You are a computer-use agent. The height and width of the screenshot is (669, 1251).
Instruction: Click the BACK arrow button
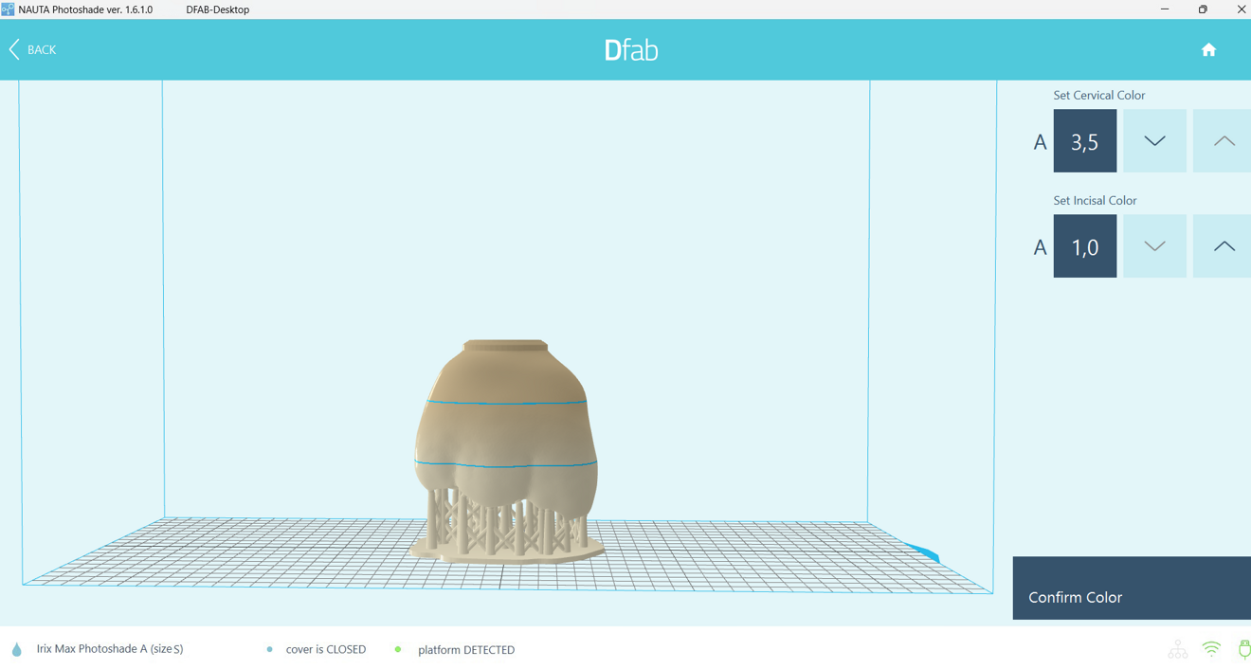[33, 49]
